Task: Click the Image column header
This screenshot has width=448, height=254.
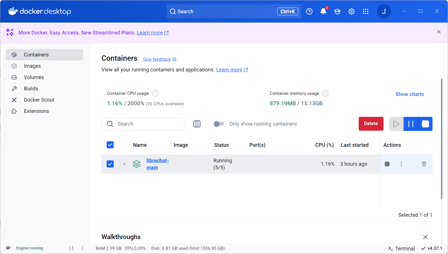Action: tap(181, 145)
